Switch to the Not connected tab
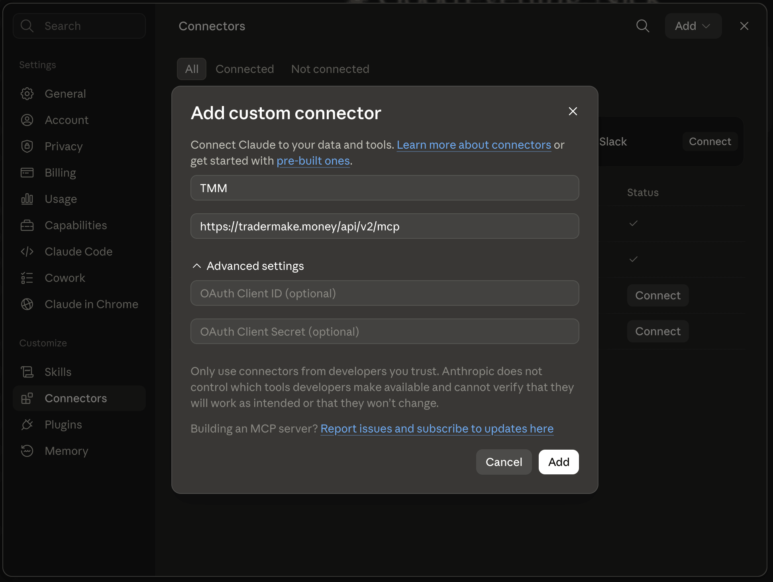 (x=330, y=69)
